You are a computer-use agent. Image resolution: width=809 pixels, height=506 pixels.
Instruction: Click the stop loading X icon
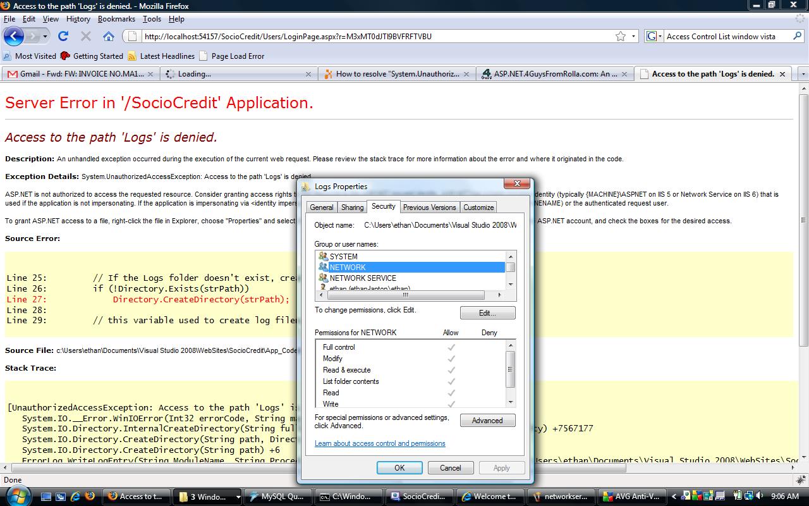coord(86,36)
